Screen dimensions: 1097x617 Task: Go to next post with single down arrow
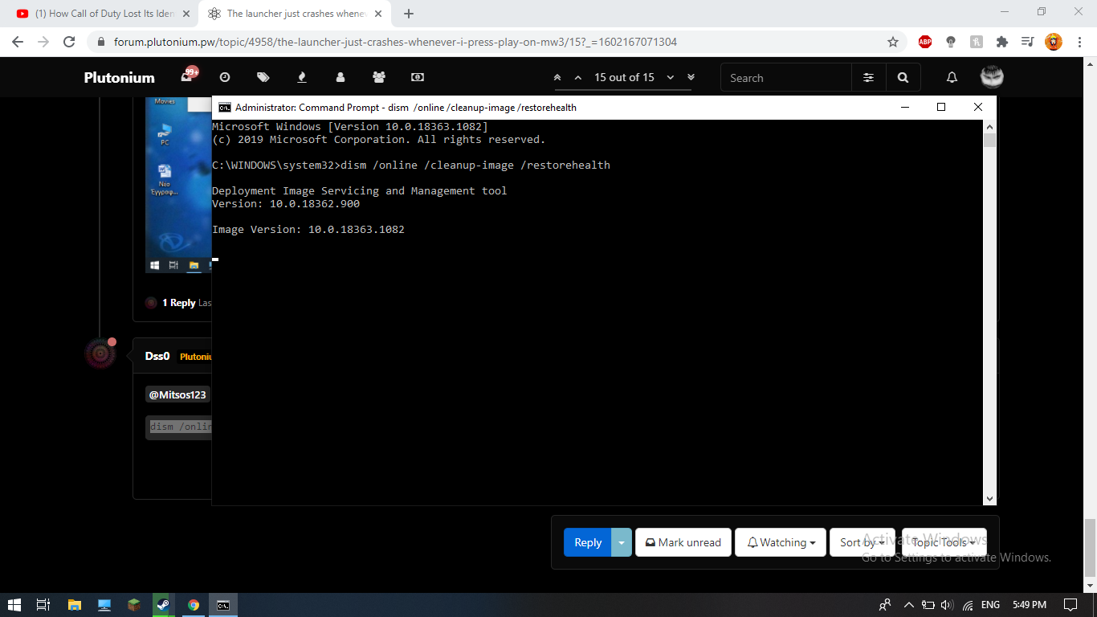pos(671,78)
